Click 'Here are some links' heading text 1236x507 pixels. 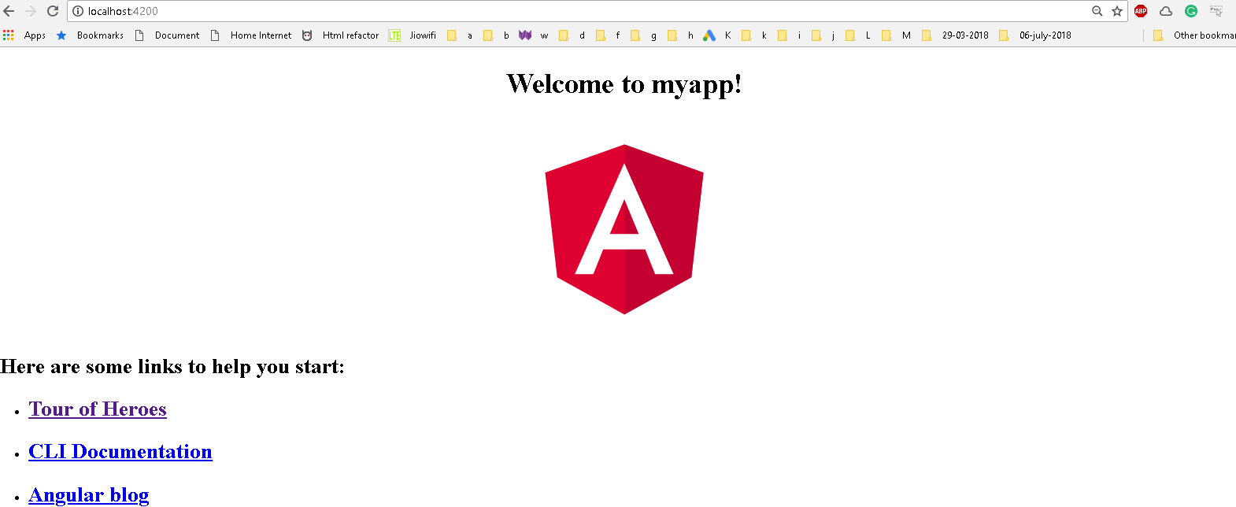[172, 366]
